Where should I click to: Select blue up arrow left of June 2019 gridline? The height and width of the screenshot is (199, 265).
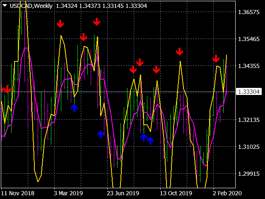tap(101, 134)
